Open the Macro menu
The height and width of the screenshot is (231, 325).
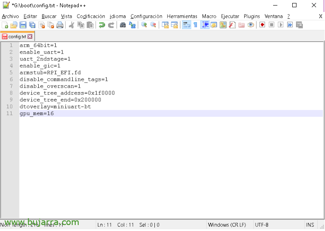(209, 16)
